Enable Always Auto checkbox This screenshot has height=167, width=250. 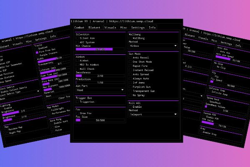point(130,78)
